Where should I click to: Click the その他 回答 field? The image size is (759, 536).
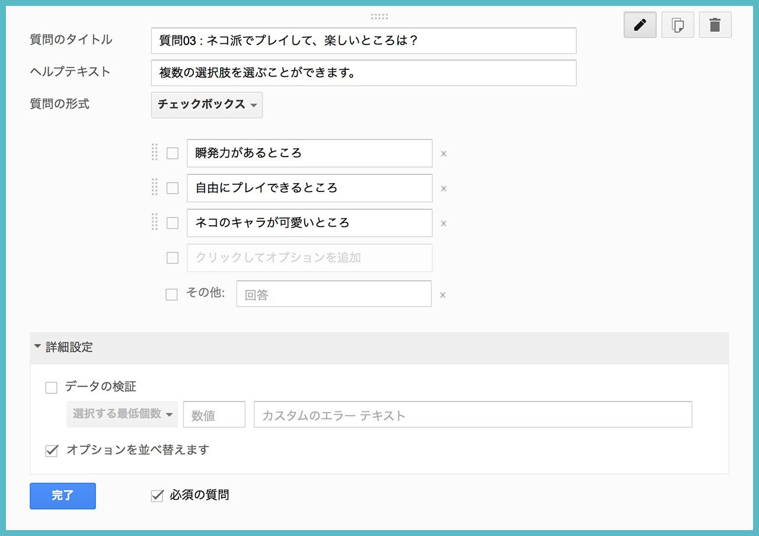click(x=334, y=293)
